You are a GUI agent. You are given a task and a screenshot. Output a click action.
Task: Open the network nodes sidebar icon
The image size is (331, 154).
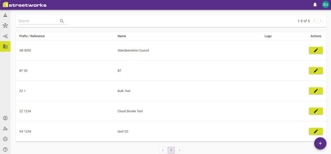[x=5, y=26]
